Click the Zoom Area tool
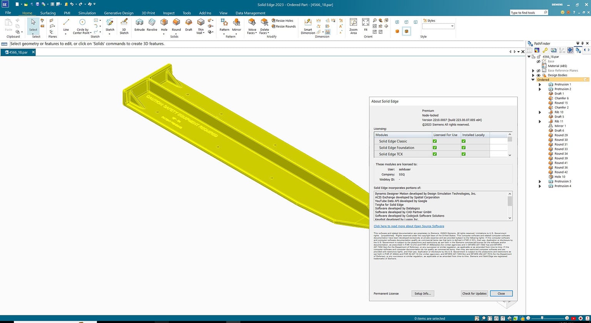 coord(353,26)
